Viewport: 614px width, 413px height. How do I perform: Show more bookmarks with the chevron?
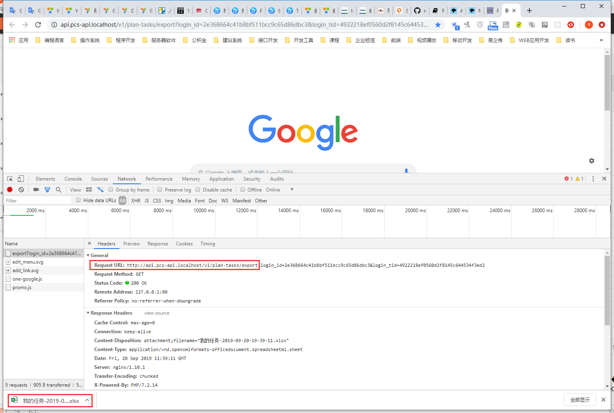coord(601,40)
